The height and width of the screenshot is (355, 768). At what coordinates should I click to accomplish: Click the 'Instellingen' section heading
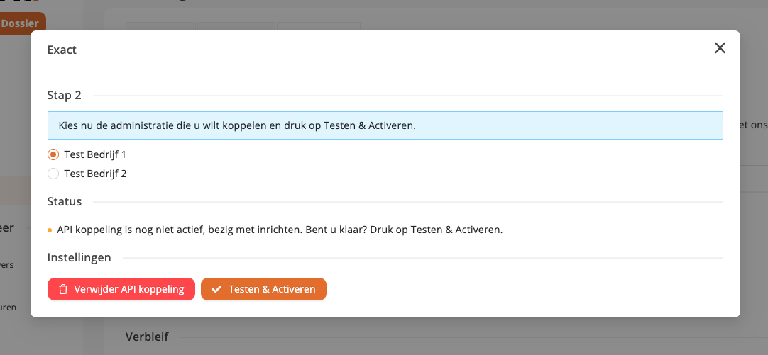tap(79, 258)
